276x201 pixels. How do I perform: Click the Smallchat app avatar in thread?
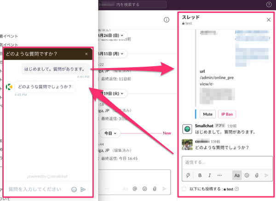[187, 129]
